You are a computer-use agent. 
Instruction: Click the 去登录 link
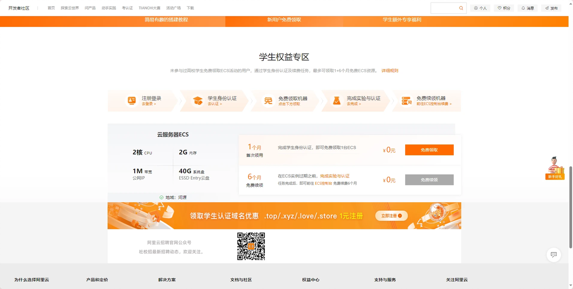click(x=149, y=104)
